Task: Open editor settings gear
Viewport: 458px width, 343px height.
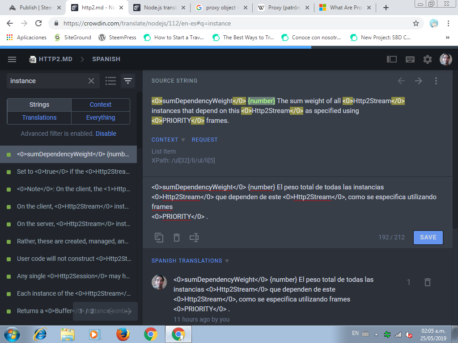Action: pyautogui.click(x=428, y=59)
